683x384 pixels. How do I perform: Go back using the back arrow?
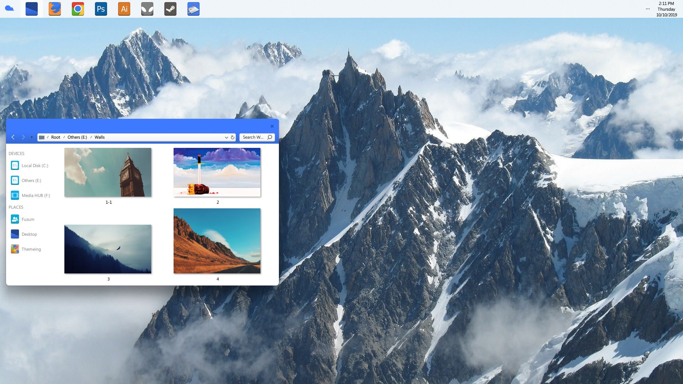(13, 137)
